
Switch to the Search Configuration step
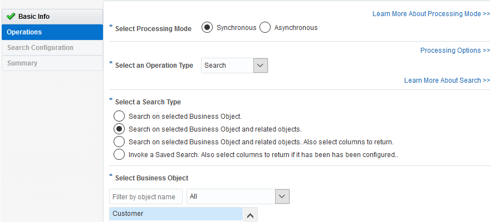40,48
